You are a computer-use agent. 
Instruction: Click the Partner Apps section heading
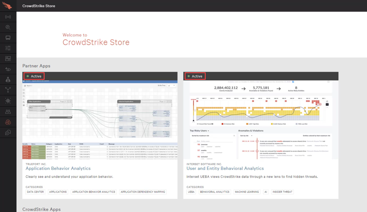click(x=36, y=66)
